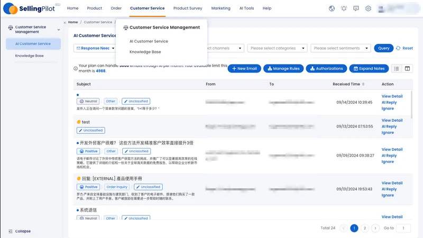Open the Order menu

tap(116, 8)
